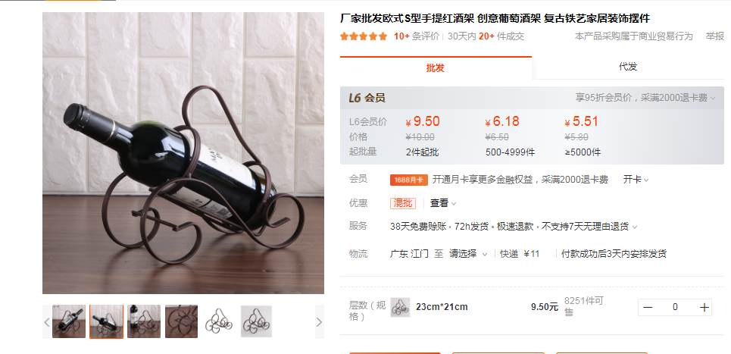
Task: Select the first wine rack thumbnail
Action: pyautogui.click(x=69, y=321)
